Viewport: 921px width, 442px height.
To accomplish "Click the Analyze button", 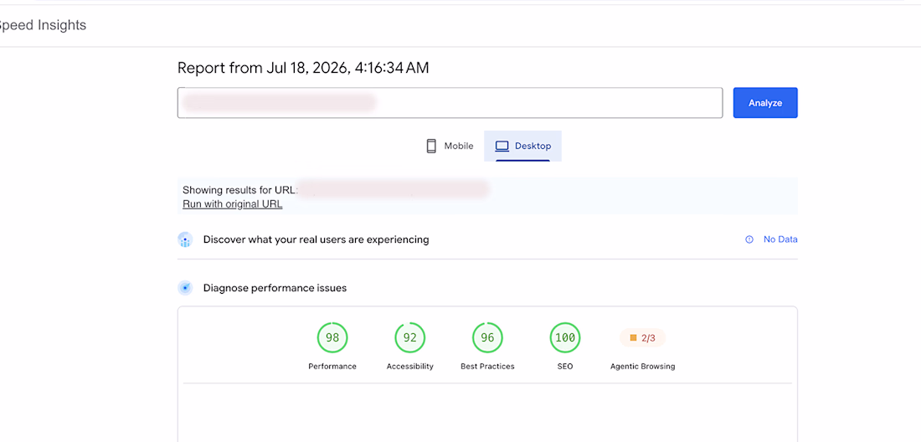I will click(x=764, y=103).
